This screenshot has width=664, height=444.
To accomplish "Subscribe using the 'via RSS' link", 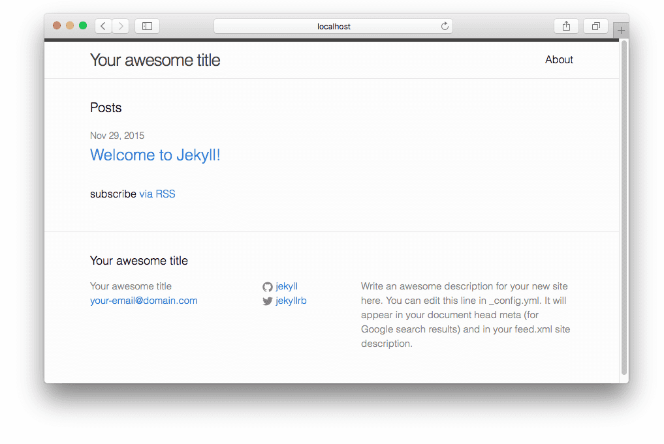I will coord(157,194).
